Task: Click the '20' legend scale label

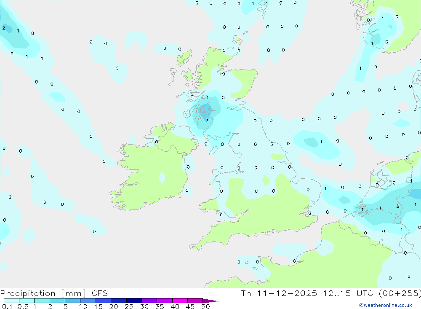Action: tap(114, 306)
